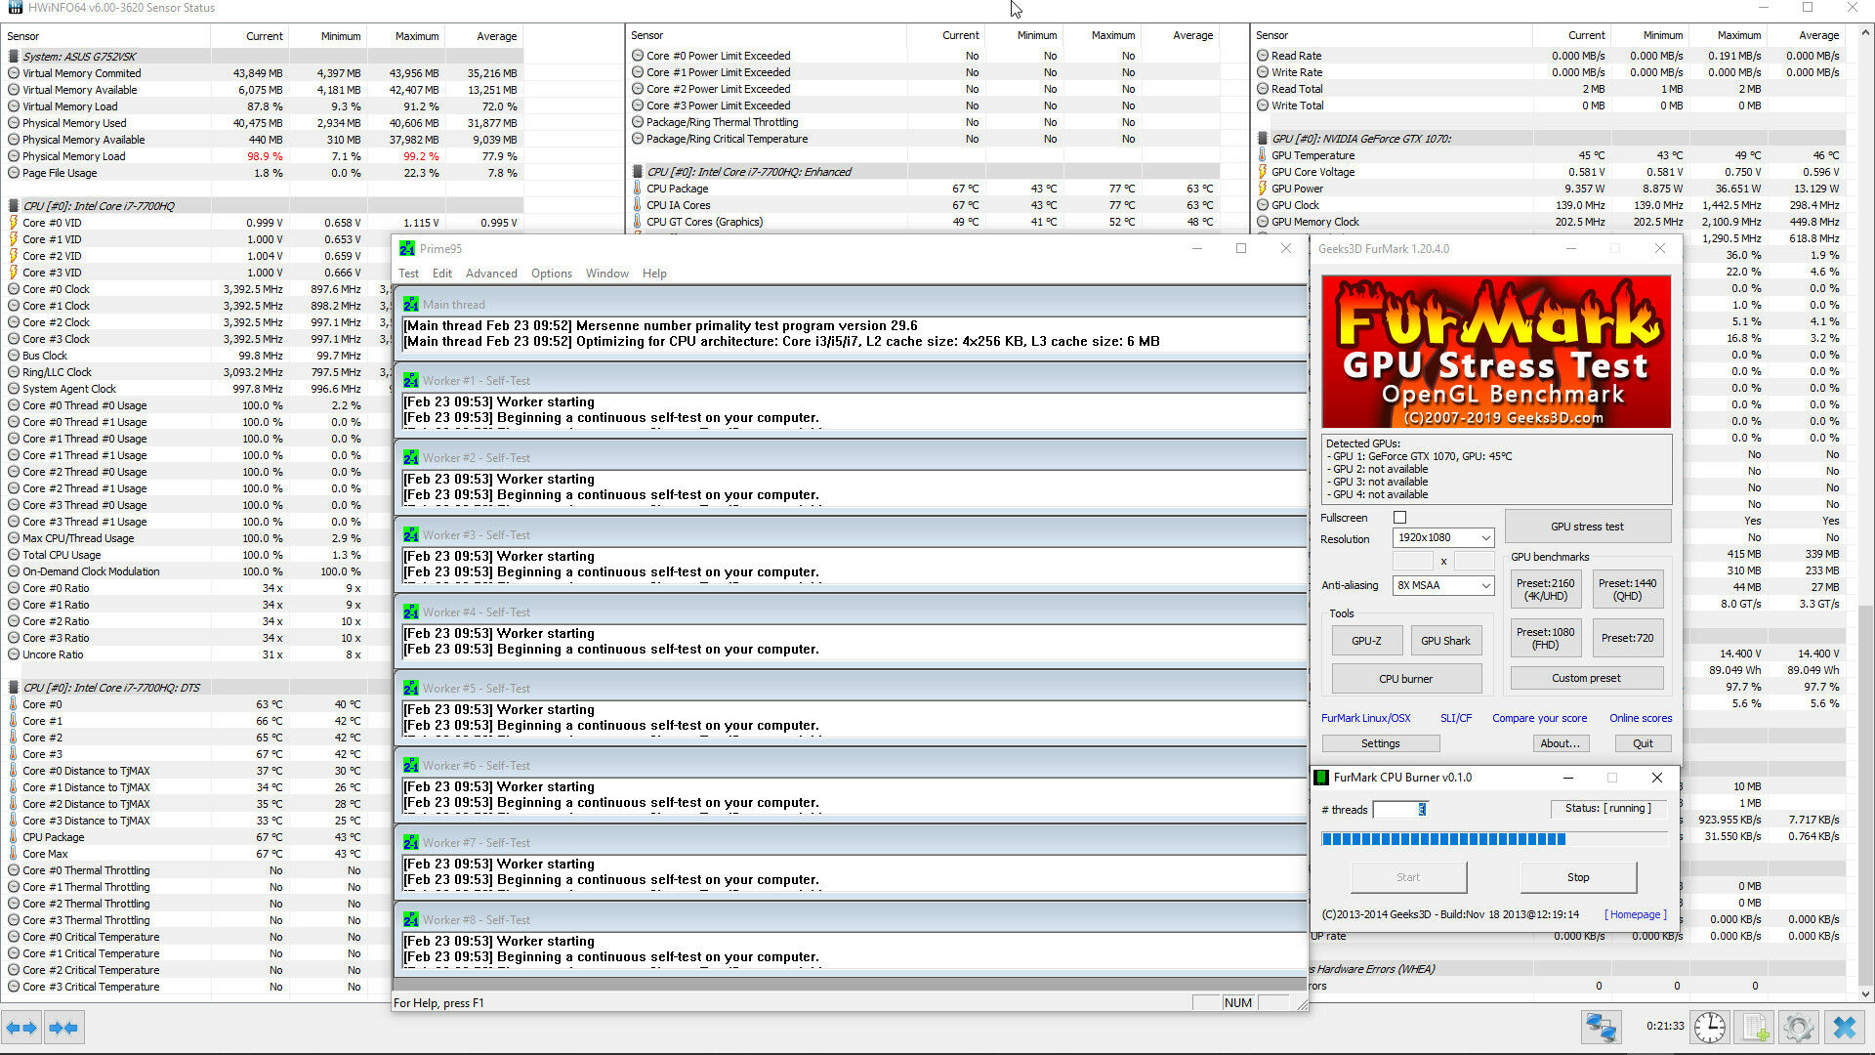The image size is (1875, 1055).
Task: Run FurMark Preset:1440 QHD benchmark
Action: pyautogui.click(x=1627, y=590)
